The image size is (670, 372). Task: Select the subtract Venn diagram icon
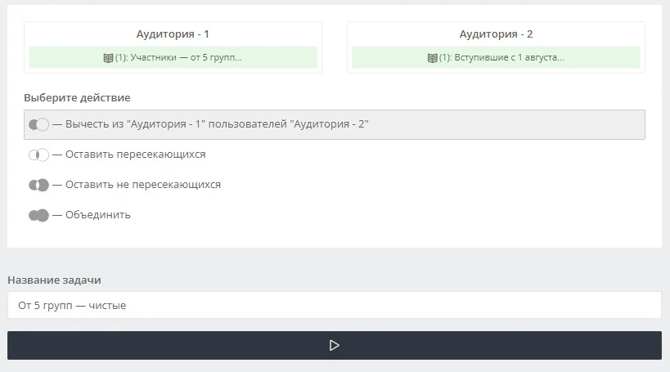tap(38, 124)
